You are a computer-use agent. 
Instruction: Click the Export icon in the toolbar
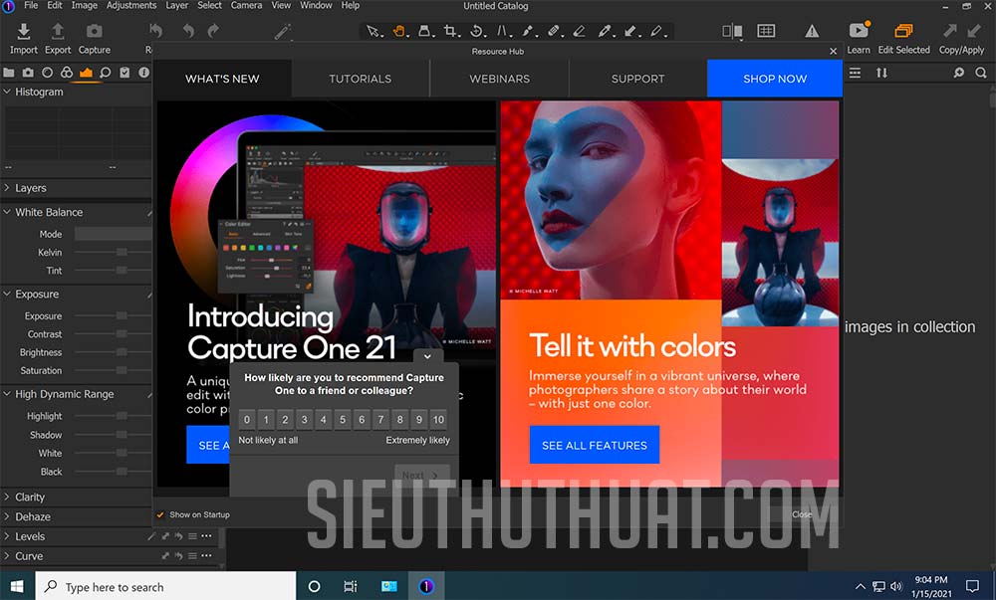[x=57, y=31]
